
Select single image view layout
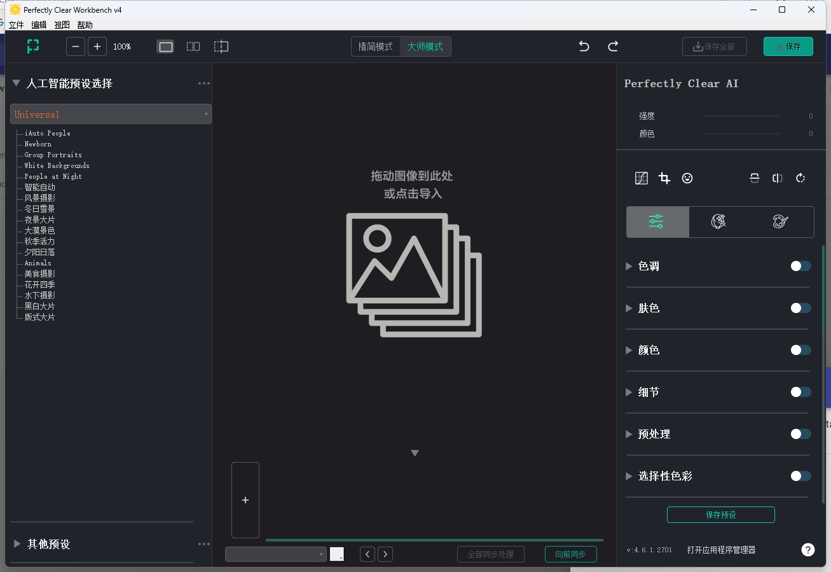165,46
